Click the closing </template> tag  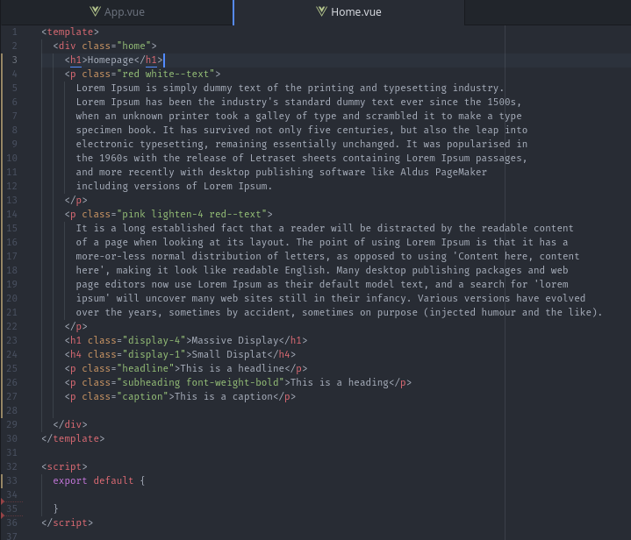pos(73,438)
